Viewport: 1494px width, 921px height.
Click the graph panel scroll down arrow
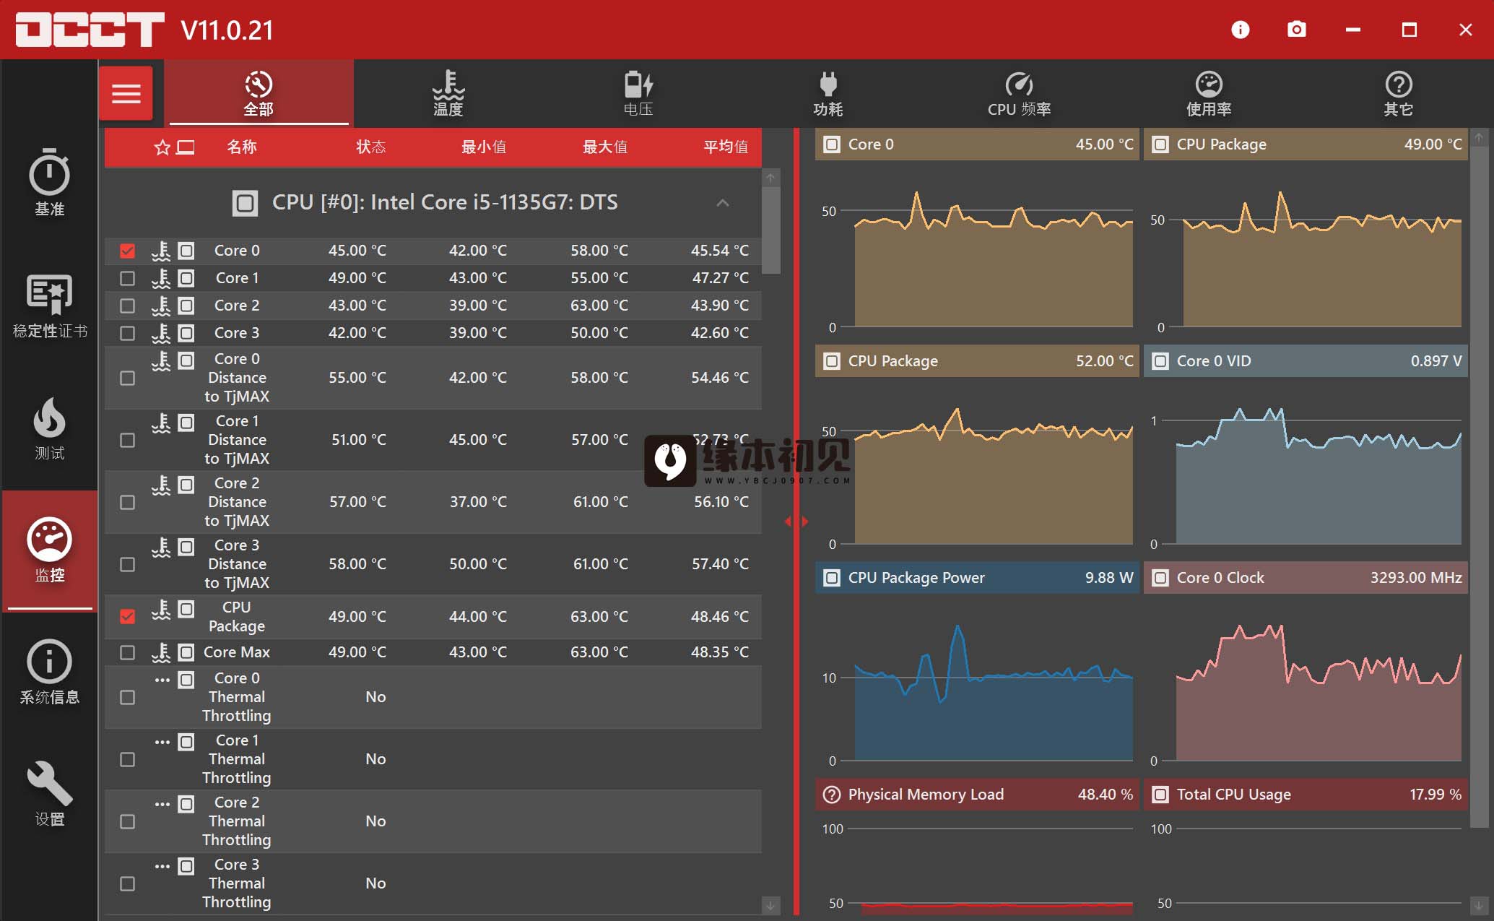[x=1479, y=905]
